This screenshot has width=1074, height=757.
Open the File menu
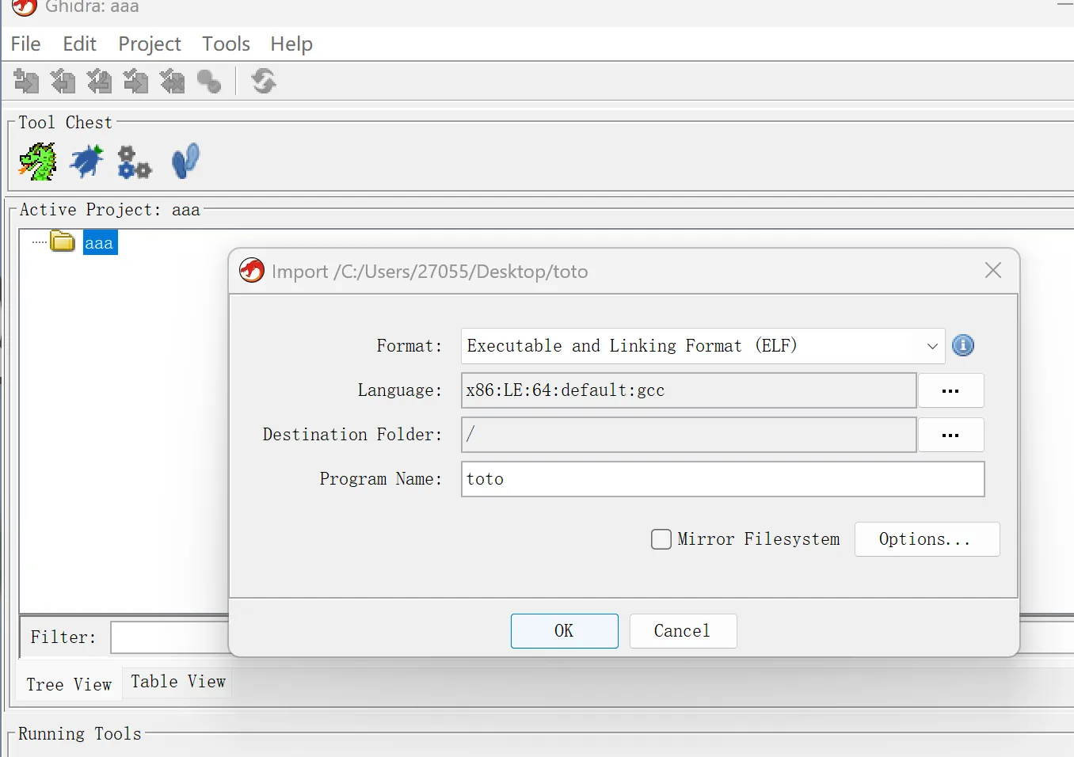pyautogui.click(x=25, y=44)
